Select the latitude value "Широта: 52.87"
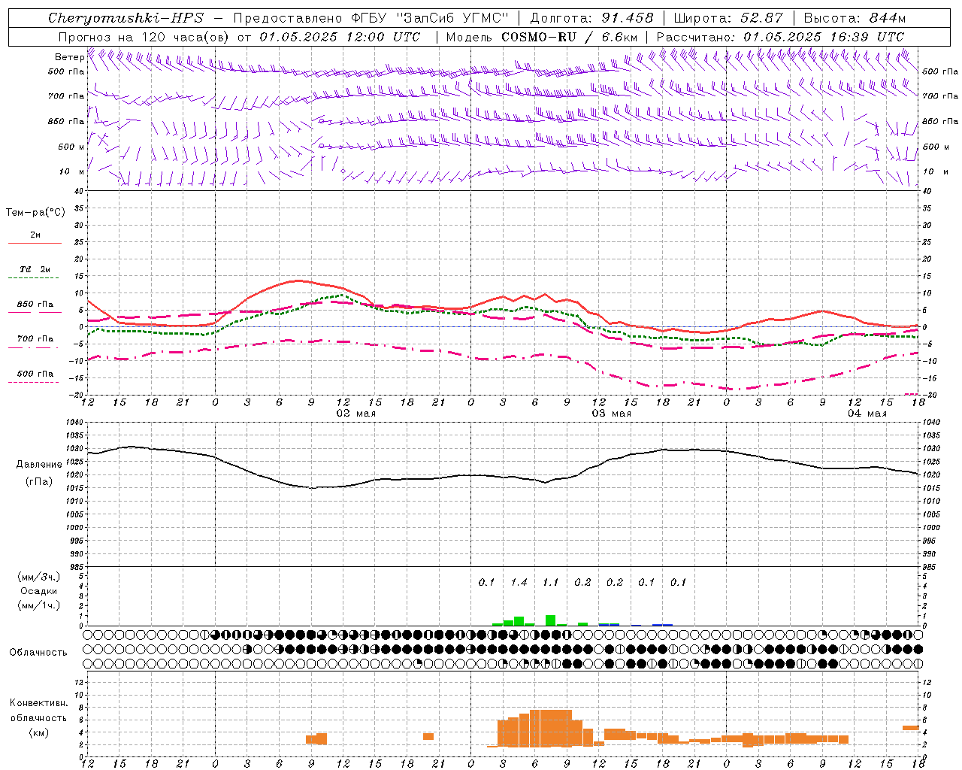Viewport: 962px width, 770px height. 728,18
